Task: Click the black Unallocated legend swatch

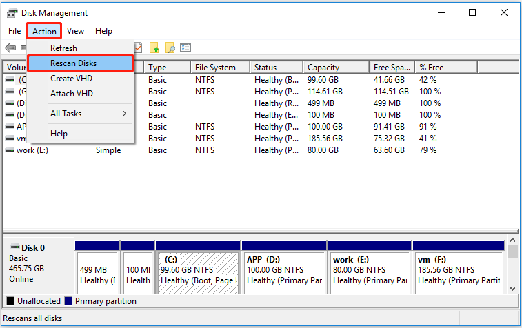Action: pyautogui.click(x=10, y=301)
